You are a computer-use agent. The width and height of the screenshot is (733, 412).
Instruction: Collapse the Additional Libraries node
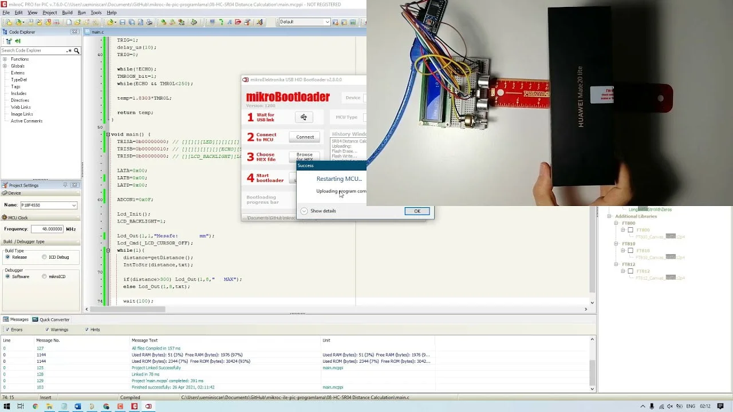(x=610, y=216)
